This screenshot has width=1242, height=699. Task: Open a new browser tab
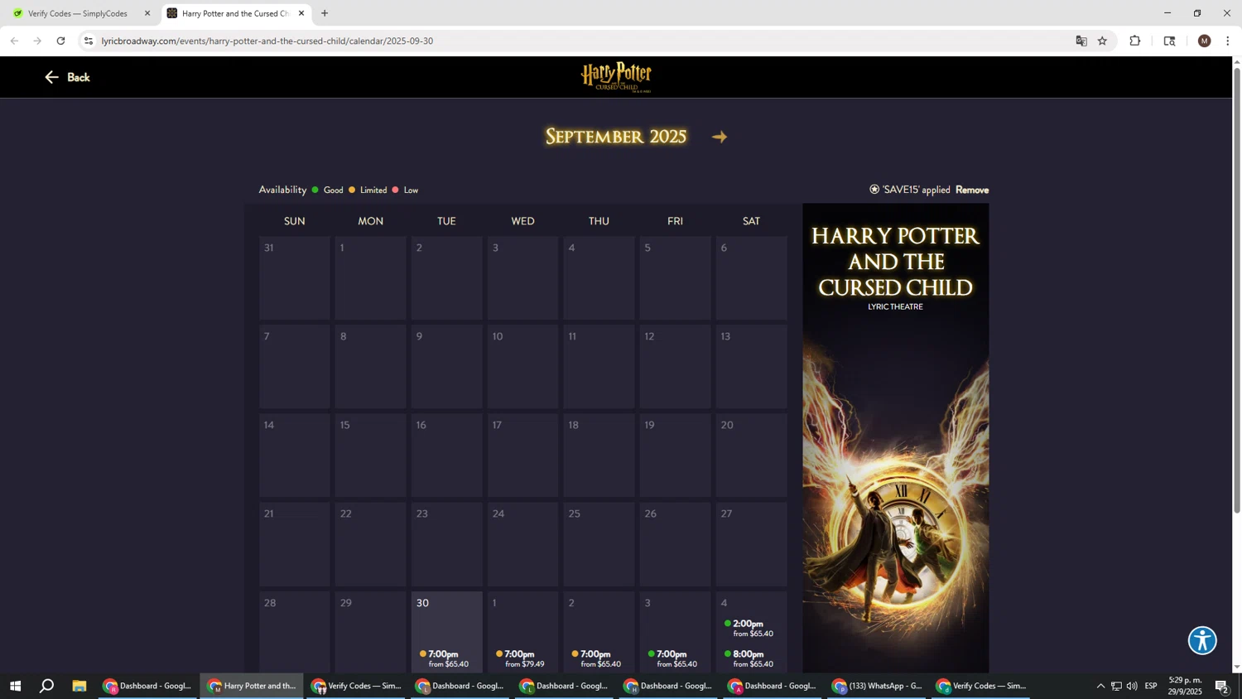point(325,13)
